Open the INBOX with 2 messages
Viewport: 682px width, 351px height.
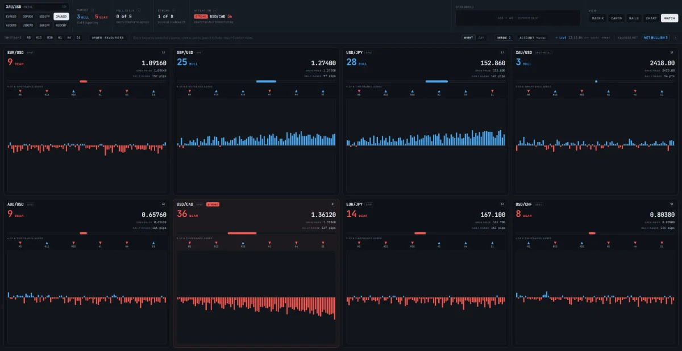pos(504,37)
